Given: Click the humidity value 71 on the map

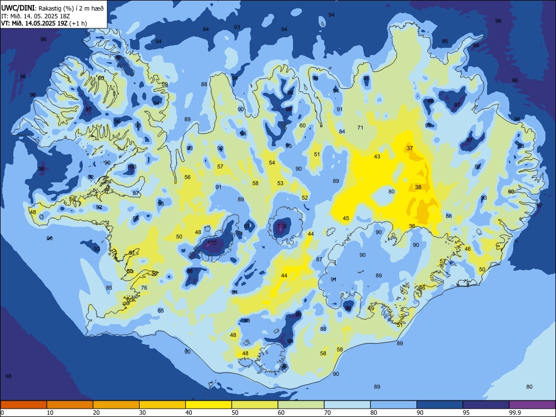Looking at the screenshot, I should (360, 128).
